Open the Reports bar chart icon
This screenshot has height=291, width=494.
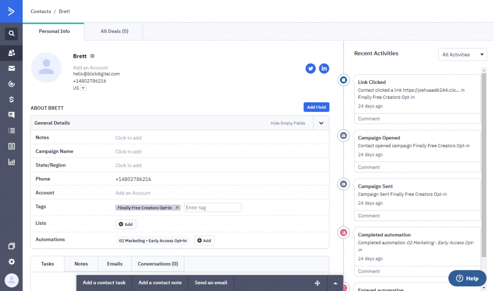coord(12,162)
